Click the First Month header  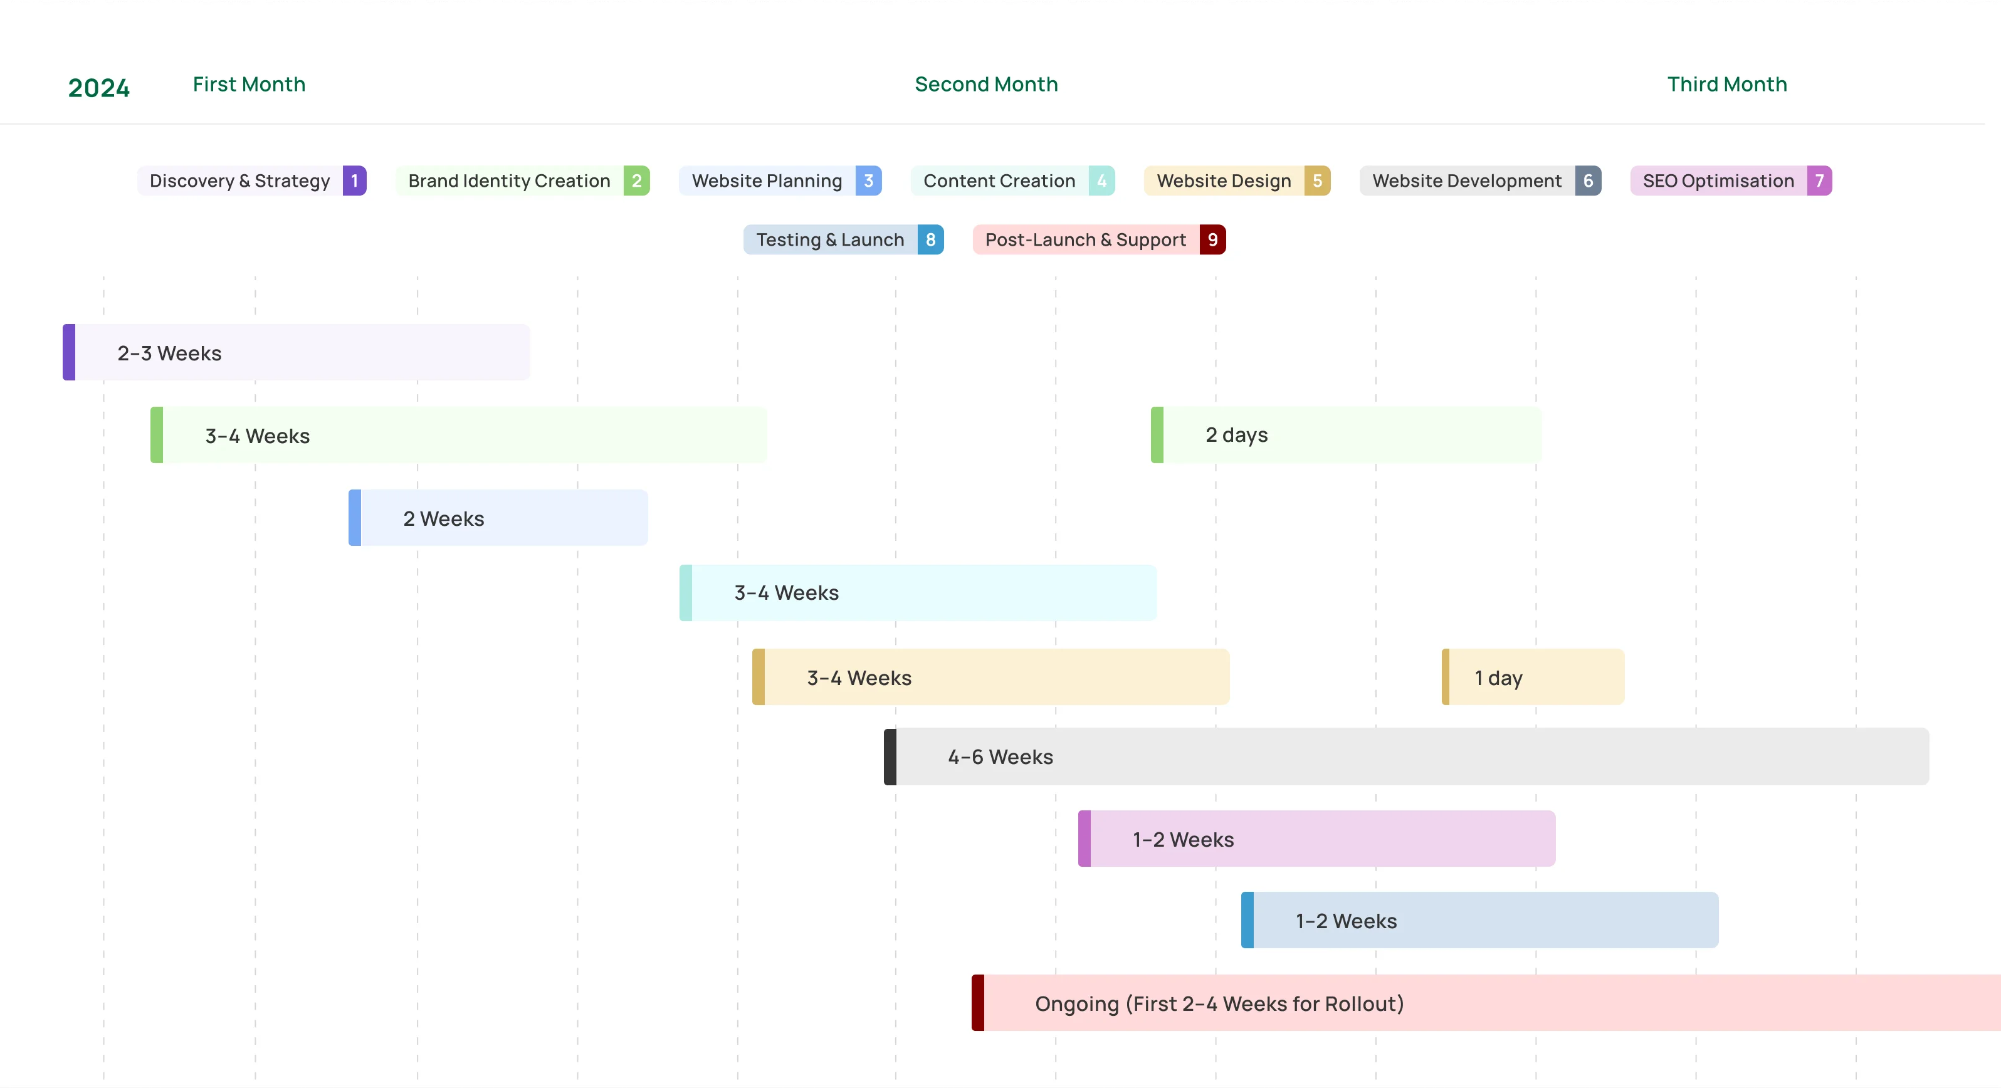click(249, 84)
